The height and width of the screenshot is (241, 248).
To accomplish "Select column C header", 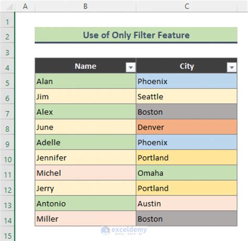I will (187, 6).
